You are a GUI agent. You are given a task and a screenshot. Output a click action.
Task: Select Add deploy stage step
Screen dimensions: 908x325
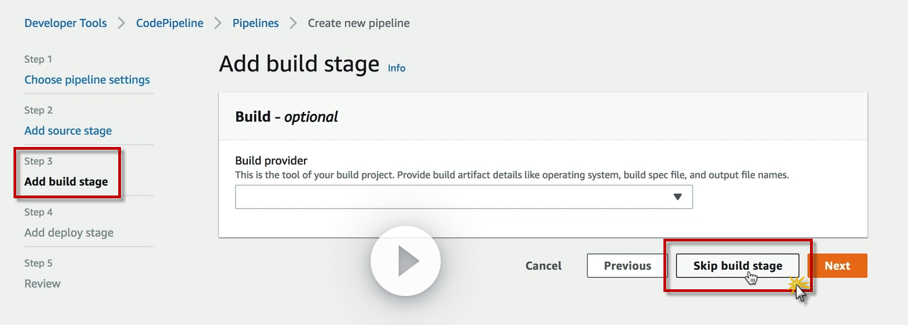[x=69, y=233]
